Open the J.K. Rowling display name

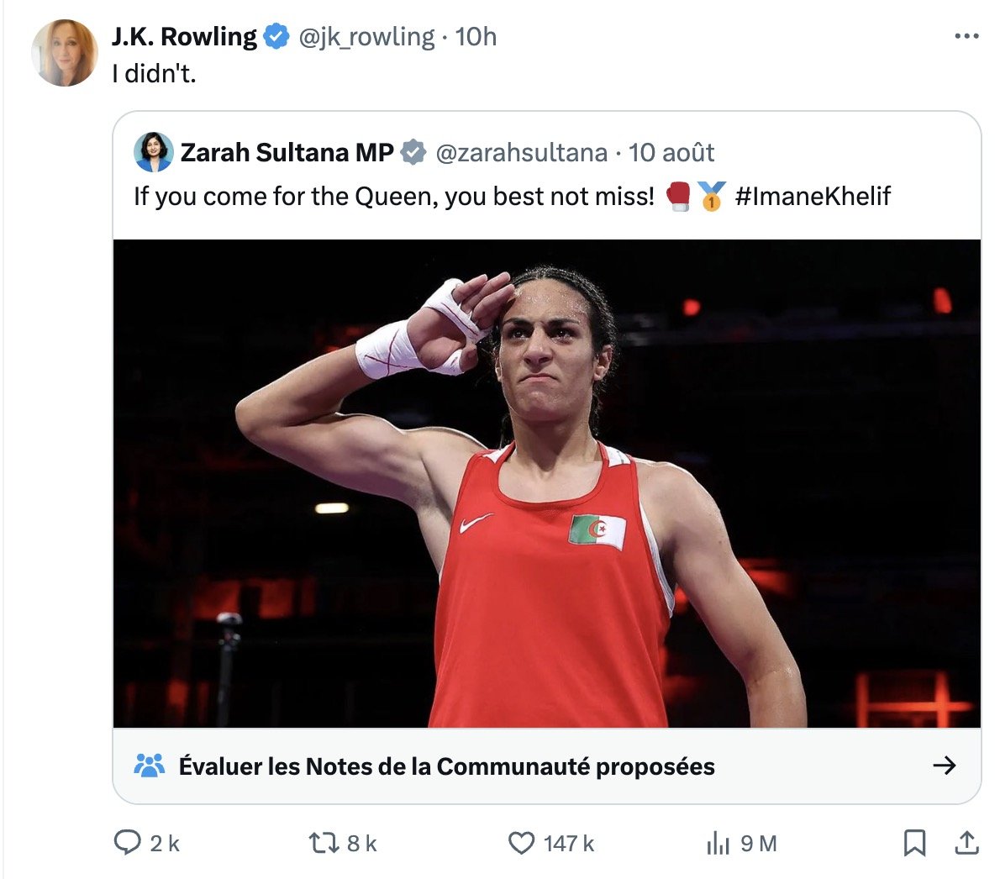[x=184, y=37]
